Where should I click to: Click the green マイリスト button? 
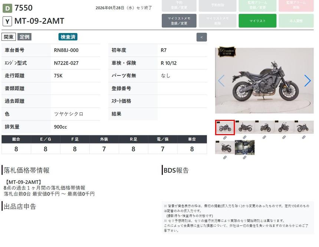click(257, 21)
